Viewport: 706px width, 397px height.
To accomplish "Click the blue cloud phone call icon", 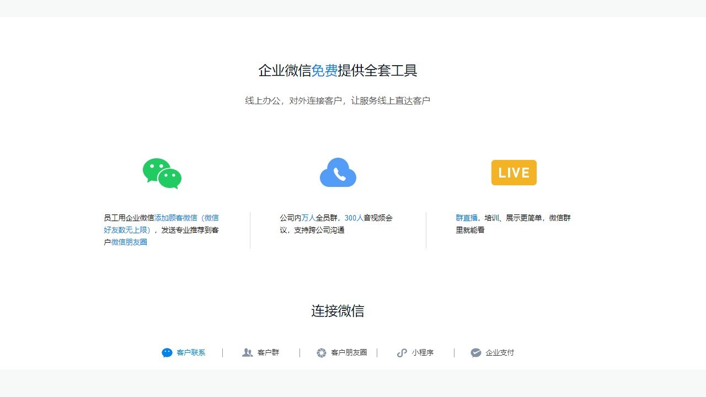I will [338, 172].
